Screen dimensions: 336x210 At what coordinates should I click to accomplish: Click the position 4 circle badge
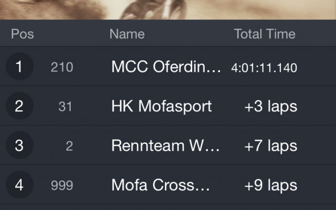pyautogui.click(x=19, y=184)
